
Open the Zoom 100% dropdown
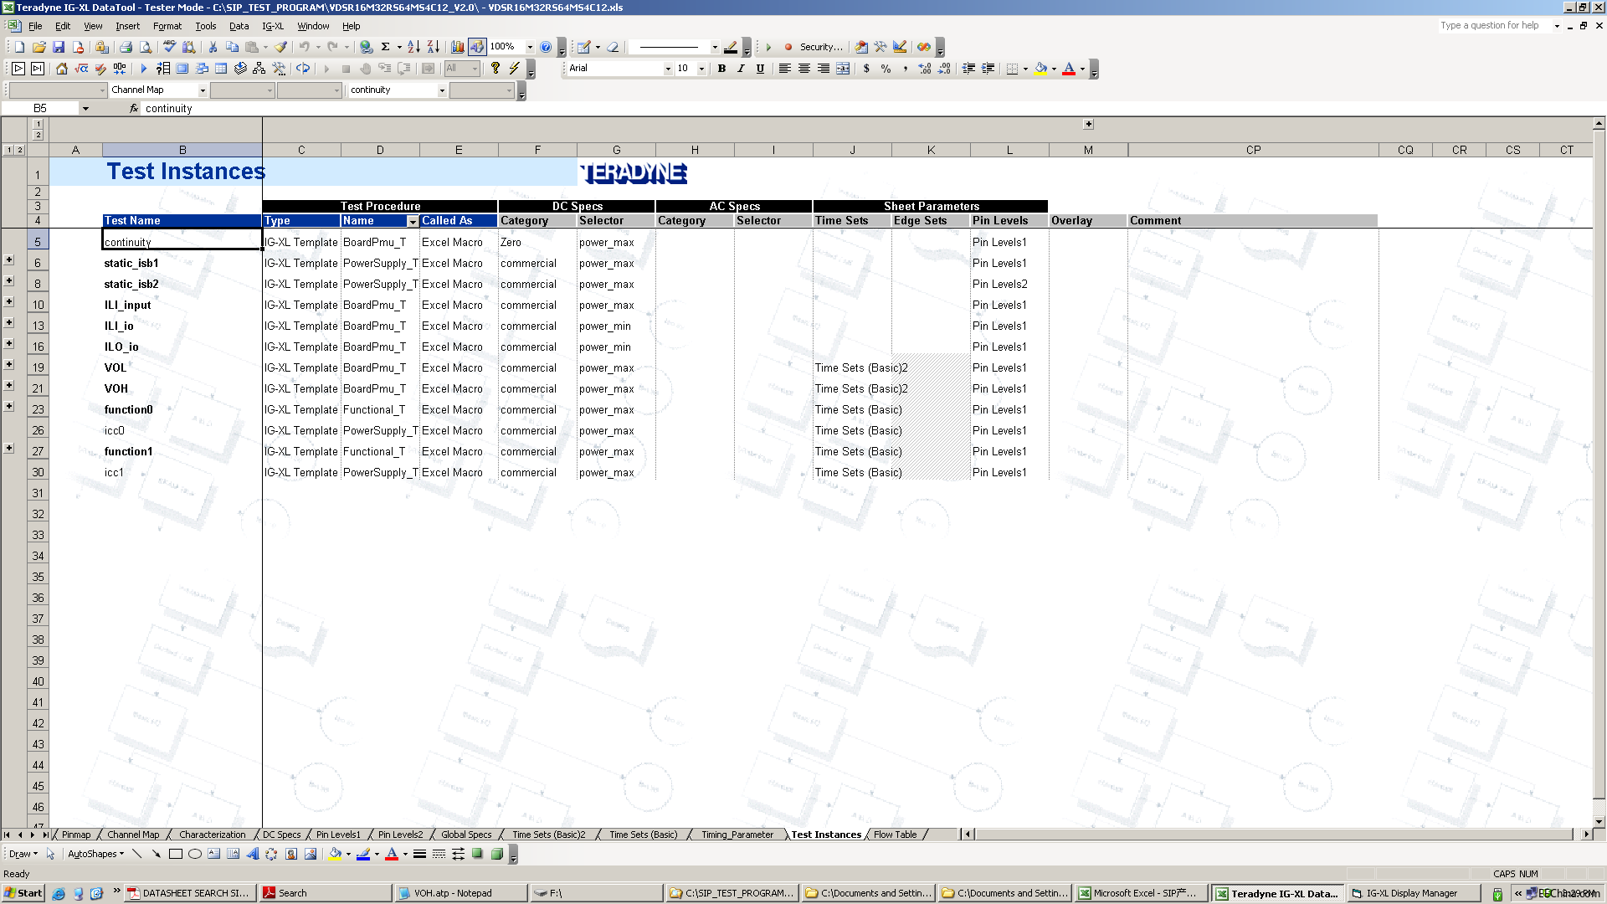[x=530, y=47]
